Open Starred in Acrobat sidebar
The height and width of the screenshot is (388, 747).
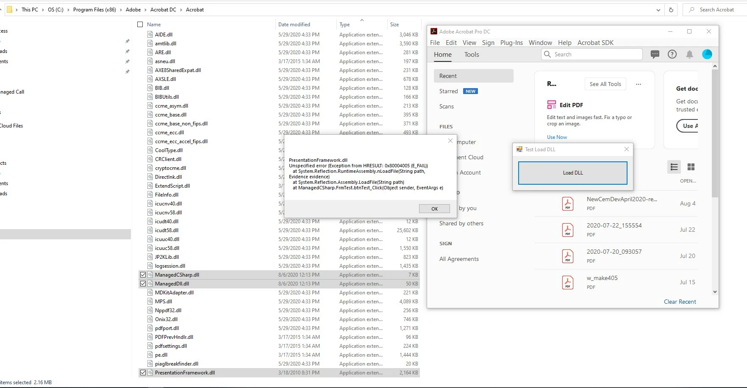pyautogui.click(x=448, y=91)
